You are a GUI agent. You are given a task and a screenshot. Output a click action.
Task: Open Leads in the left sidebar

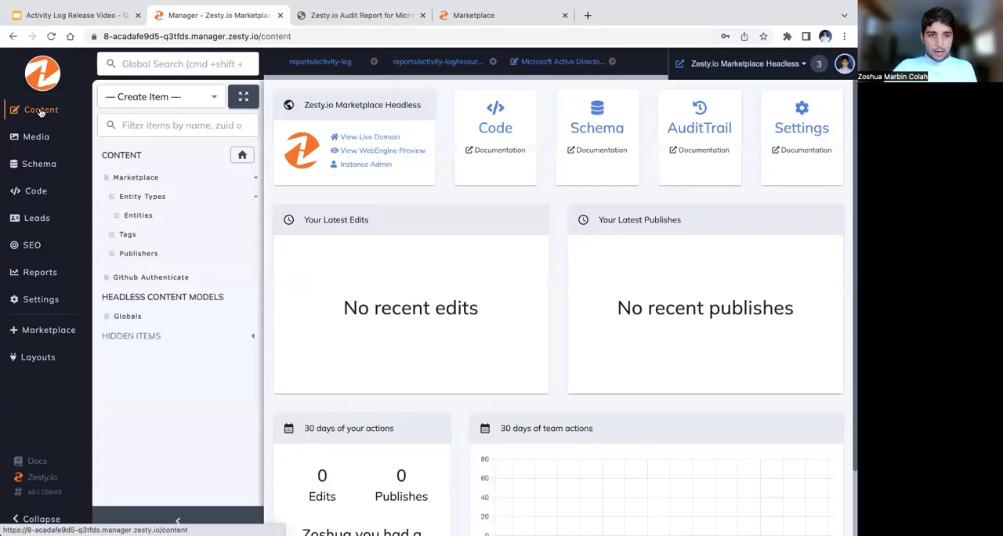[x=36, y=218]
